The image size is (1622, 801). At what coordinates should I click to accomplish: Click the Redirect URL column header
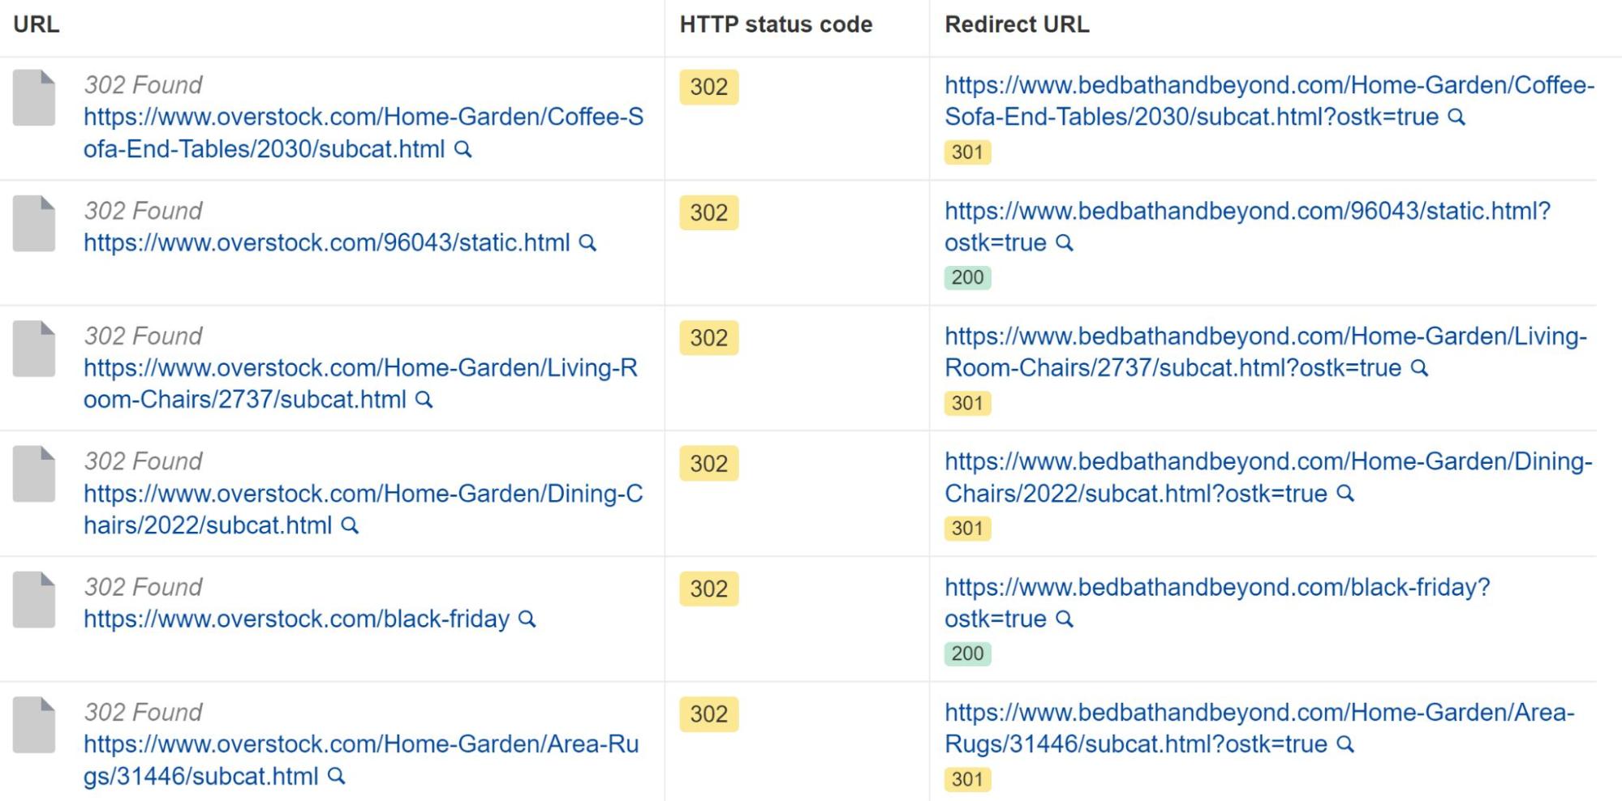pos(1016,24)
